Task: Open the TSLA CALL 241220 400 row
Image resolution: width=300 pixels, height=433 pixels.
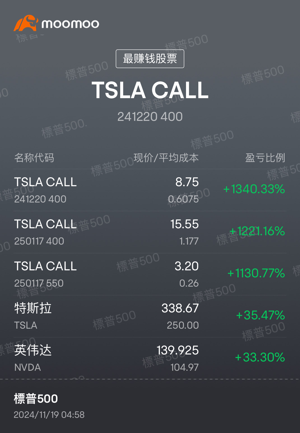Action: coord(150,190)
